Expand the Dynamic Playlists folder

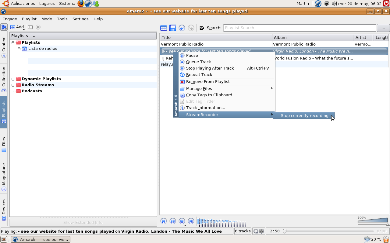pos(13,79)
